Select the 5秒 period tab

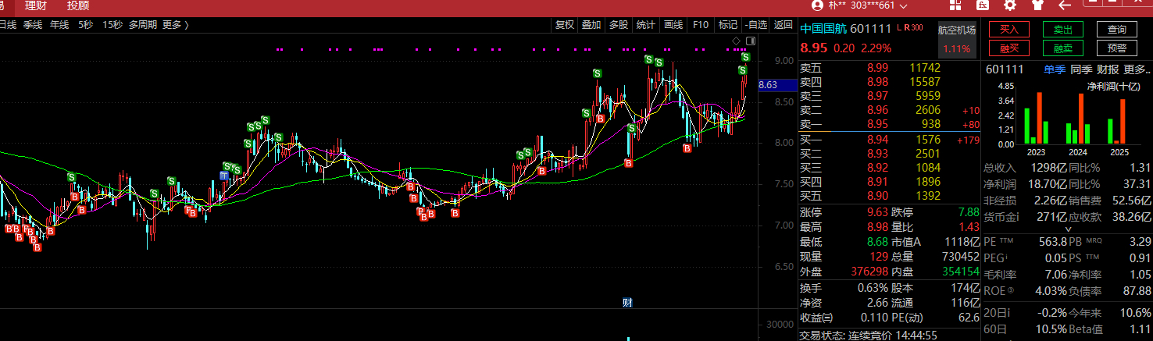pos(85,25)
